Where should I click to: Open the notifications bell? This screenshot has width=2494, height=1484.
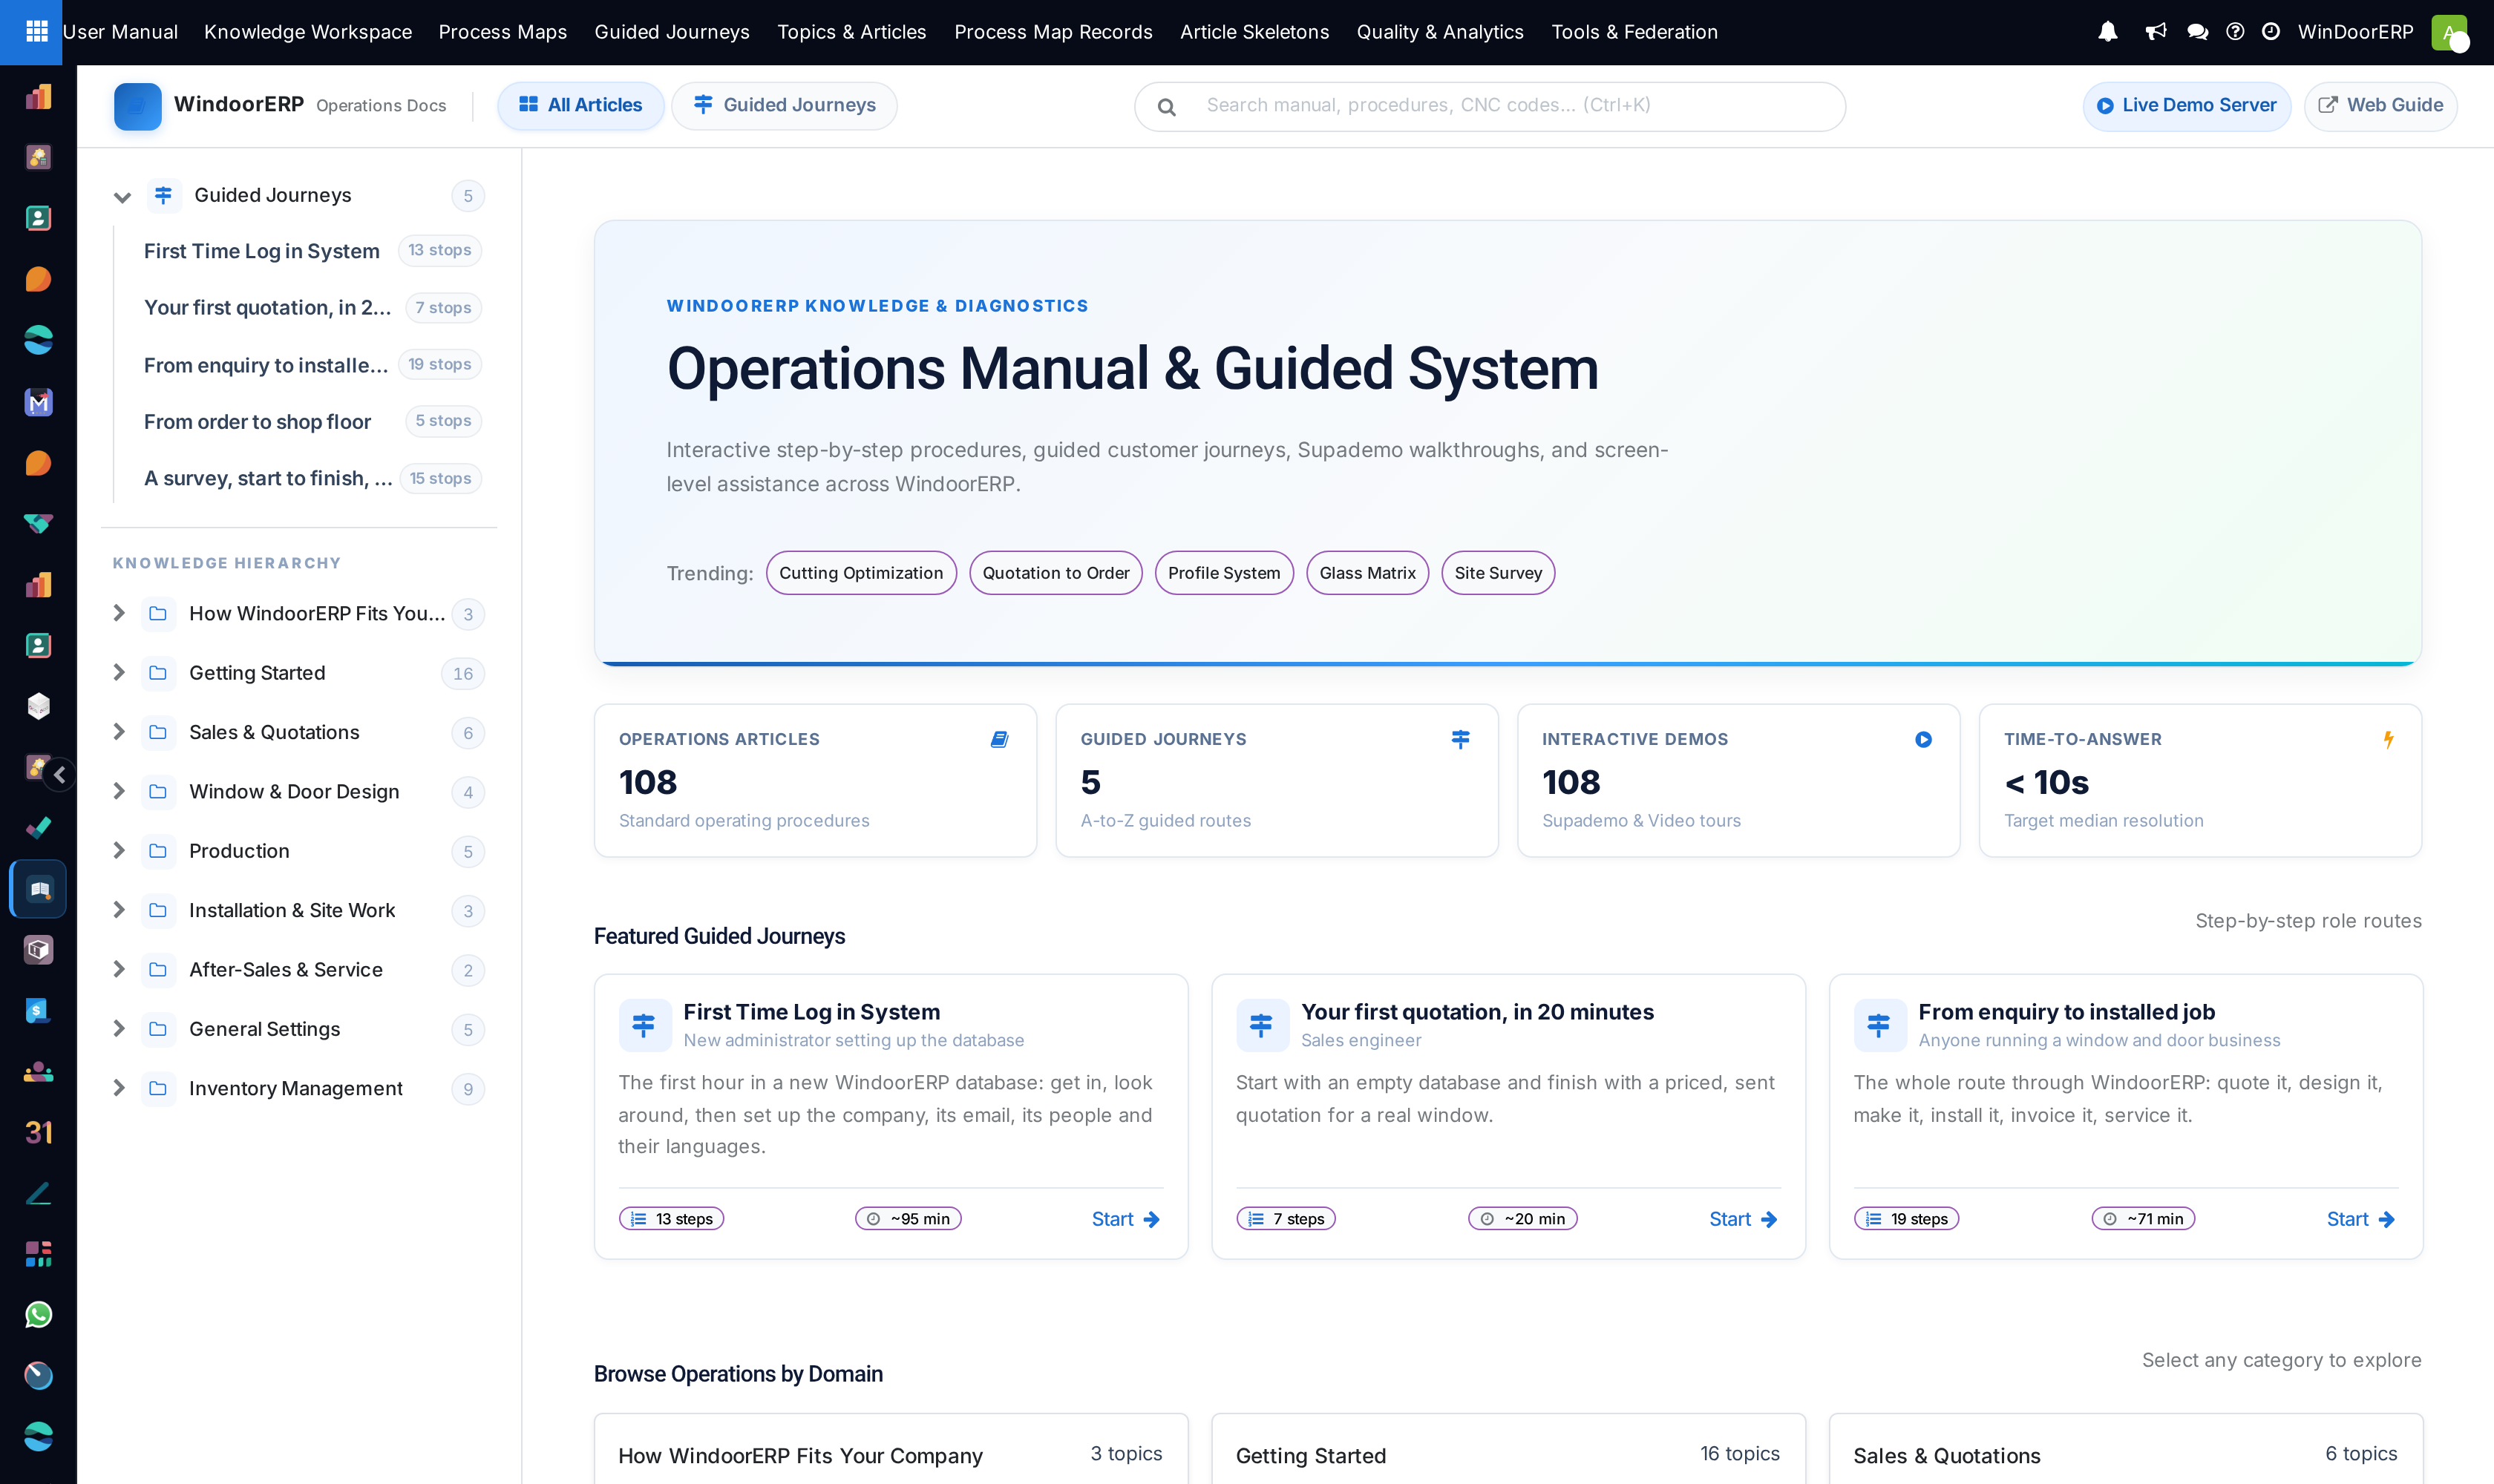click(2108, 32)
